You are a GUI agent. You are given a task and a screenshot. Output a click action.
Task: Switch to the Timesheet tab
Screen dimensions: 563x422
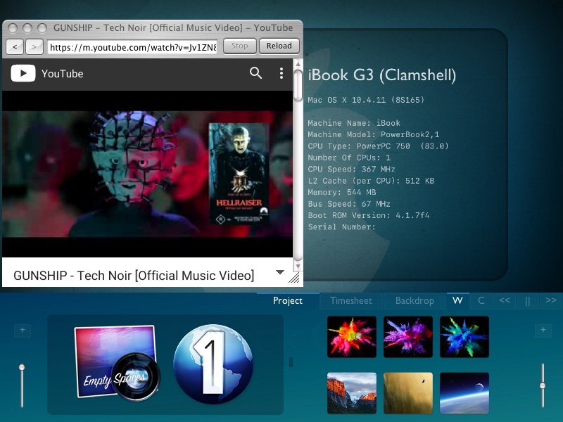point(351,301)
